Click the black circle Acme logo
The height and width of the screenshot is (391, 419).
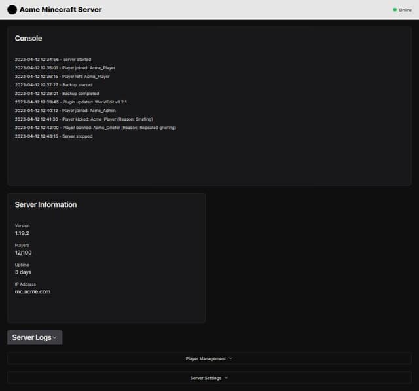(12, 10)
